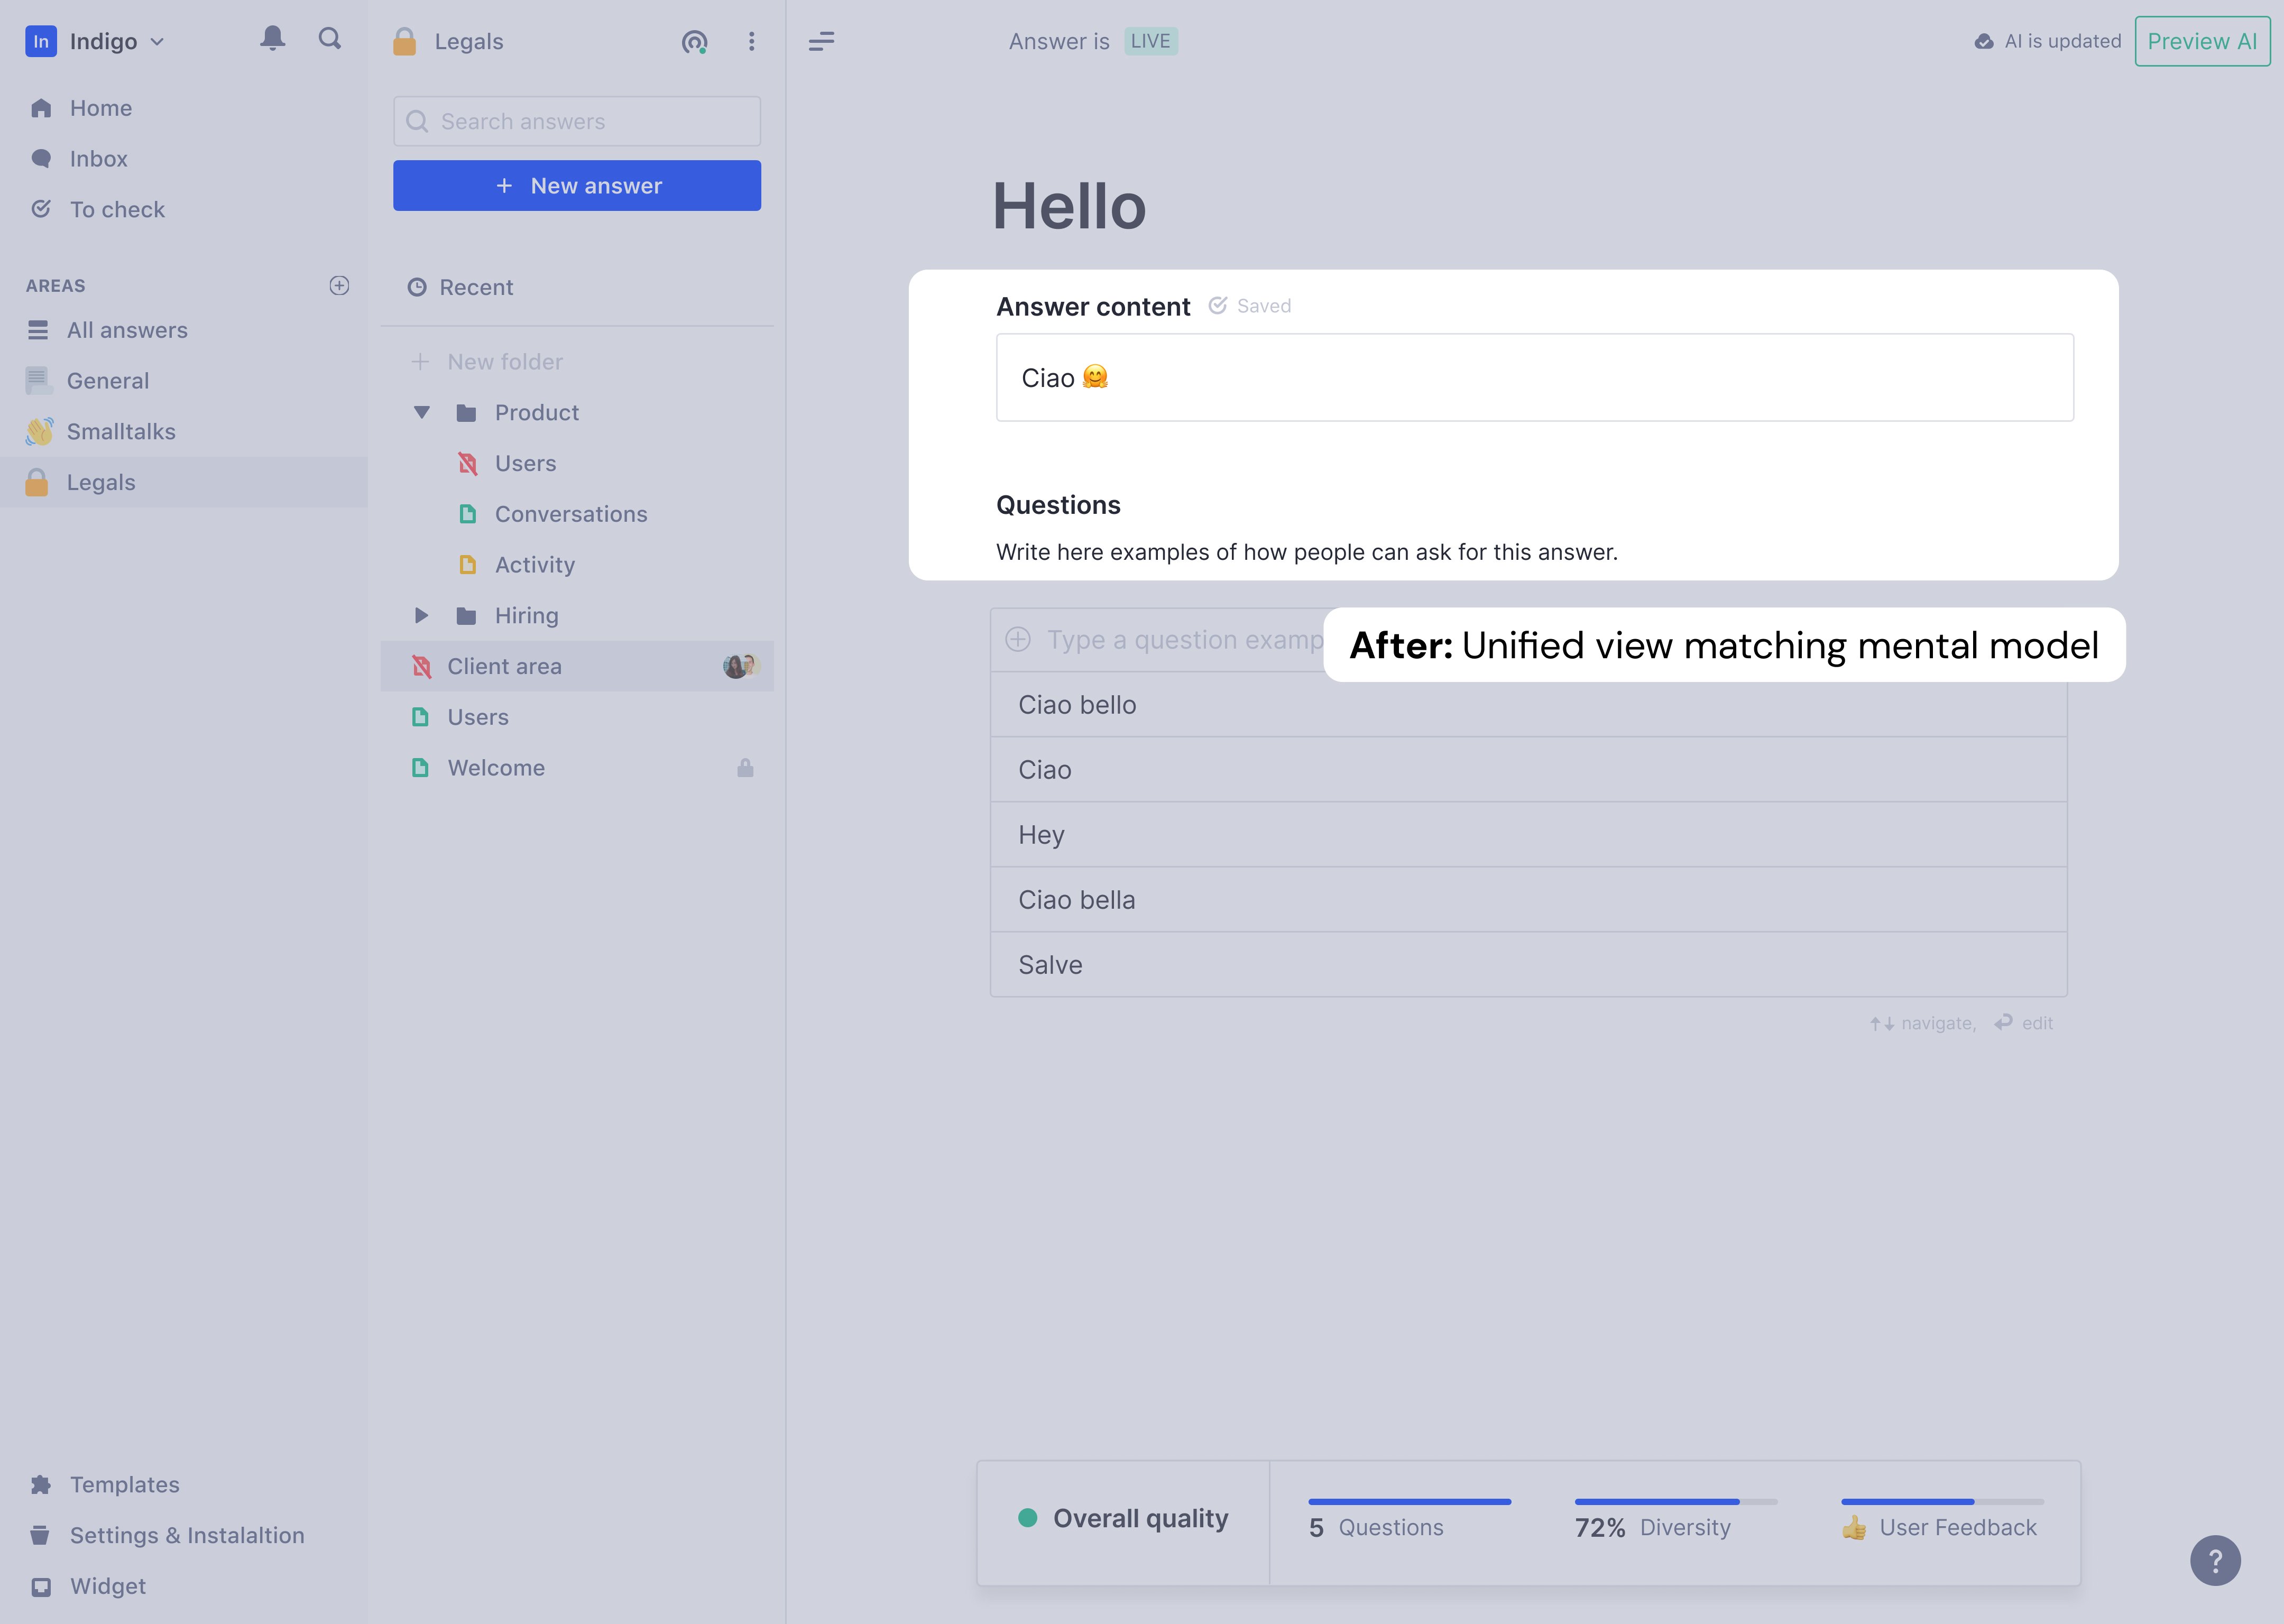Collapse the Product folder
Screen dimensions: 2284x1624
tap(422, 413)
